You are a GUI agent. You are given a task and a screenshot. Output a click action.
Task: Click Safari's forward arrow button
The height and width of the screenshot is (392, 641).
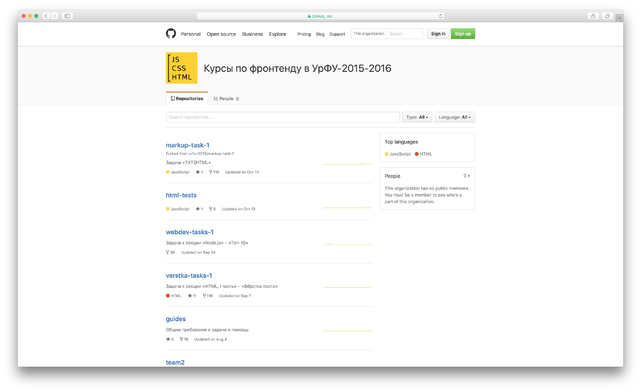54,16
